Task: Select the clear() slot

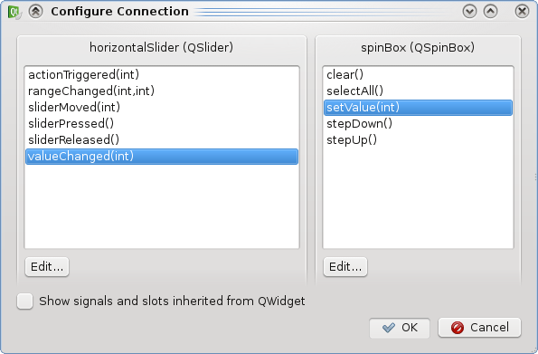Action: click(x=418, y=74)
